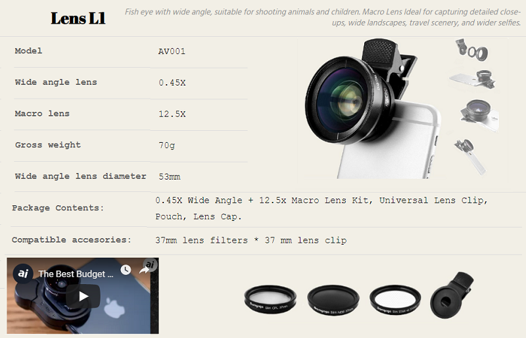Open the video title The Best Budget
The height and width of the screenshot is (338, 526).
[x=76, y=274]
